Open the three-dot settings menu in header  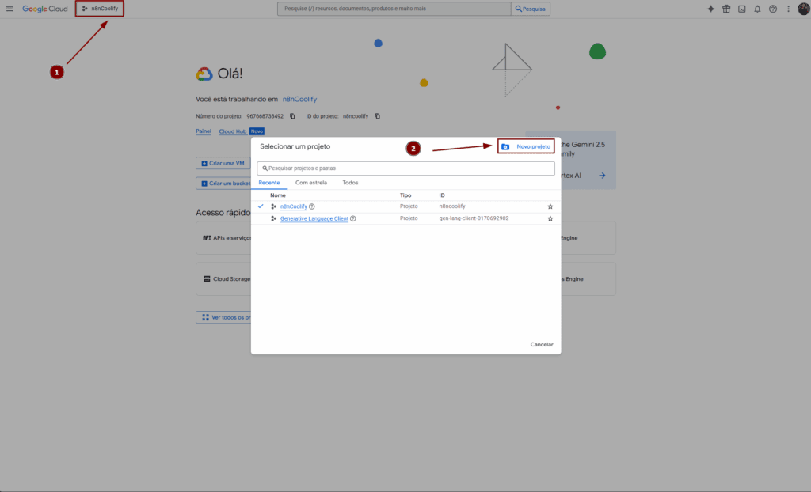point(788,9)
